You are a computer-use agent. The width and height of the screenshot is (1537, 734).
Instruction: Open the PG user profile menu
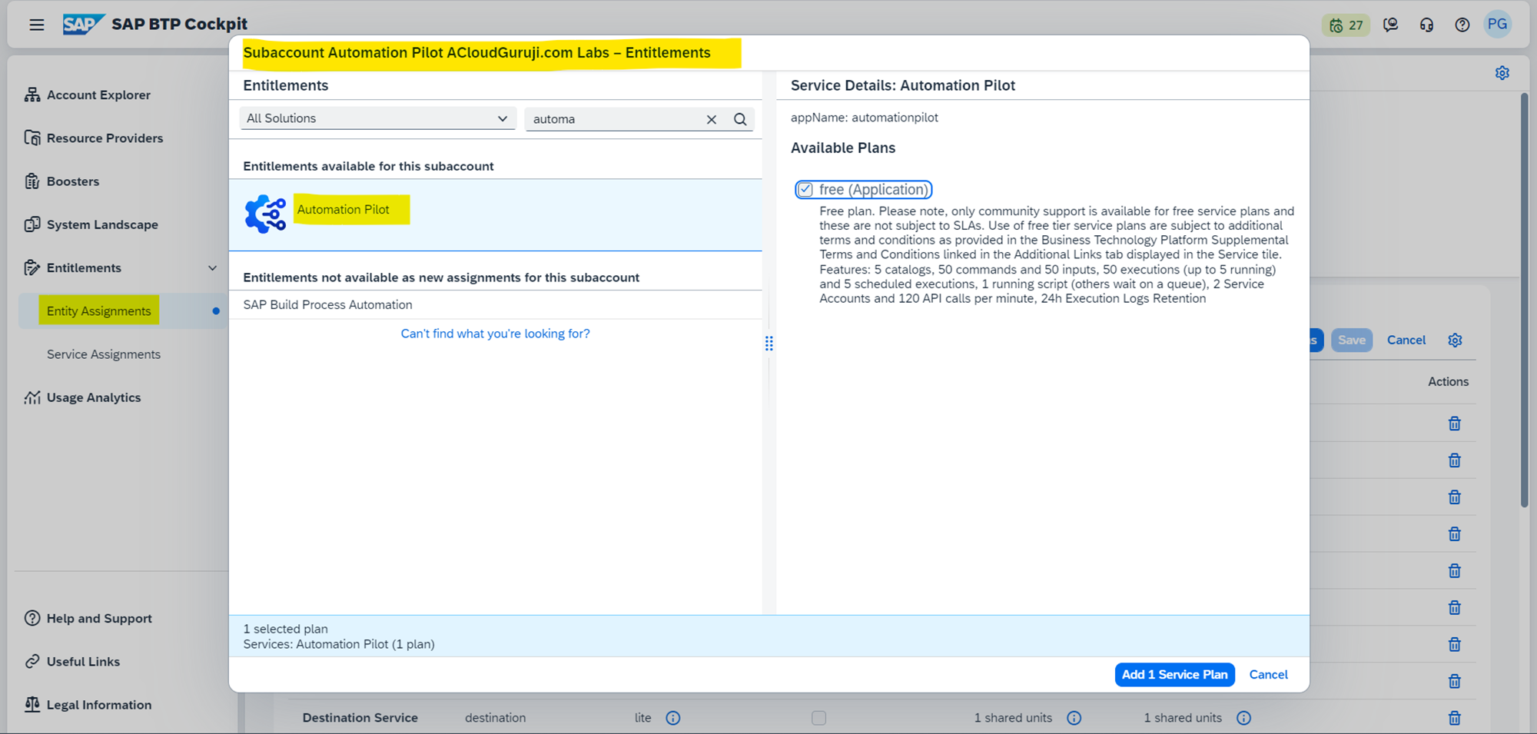click(x=1496, y=25)
